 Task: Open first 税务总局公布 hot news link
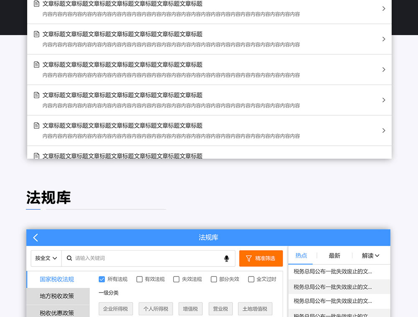click(x=333, y=271)
